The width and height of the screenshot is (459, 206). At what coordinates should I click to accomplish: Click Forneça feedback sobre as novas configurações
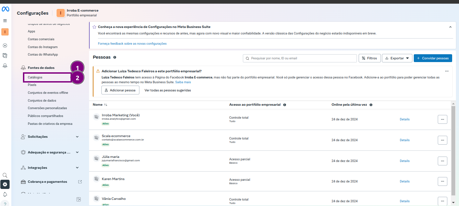click(x=132, y=44)
